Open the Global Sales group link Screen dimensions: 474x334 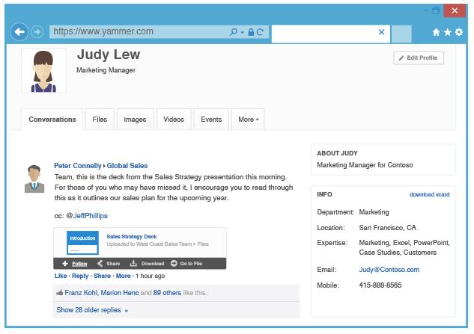(x=127, y=166)
